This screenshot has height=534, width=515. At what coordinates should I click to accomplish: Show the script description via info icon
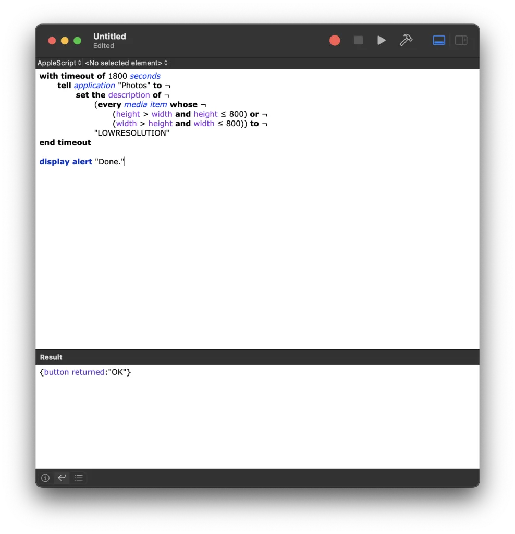click(45, 478)
